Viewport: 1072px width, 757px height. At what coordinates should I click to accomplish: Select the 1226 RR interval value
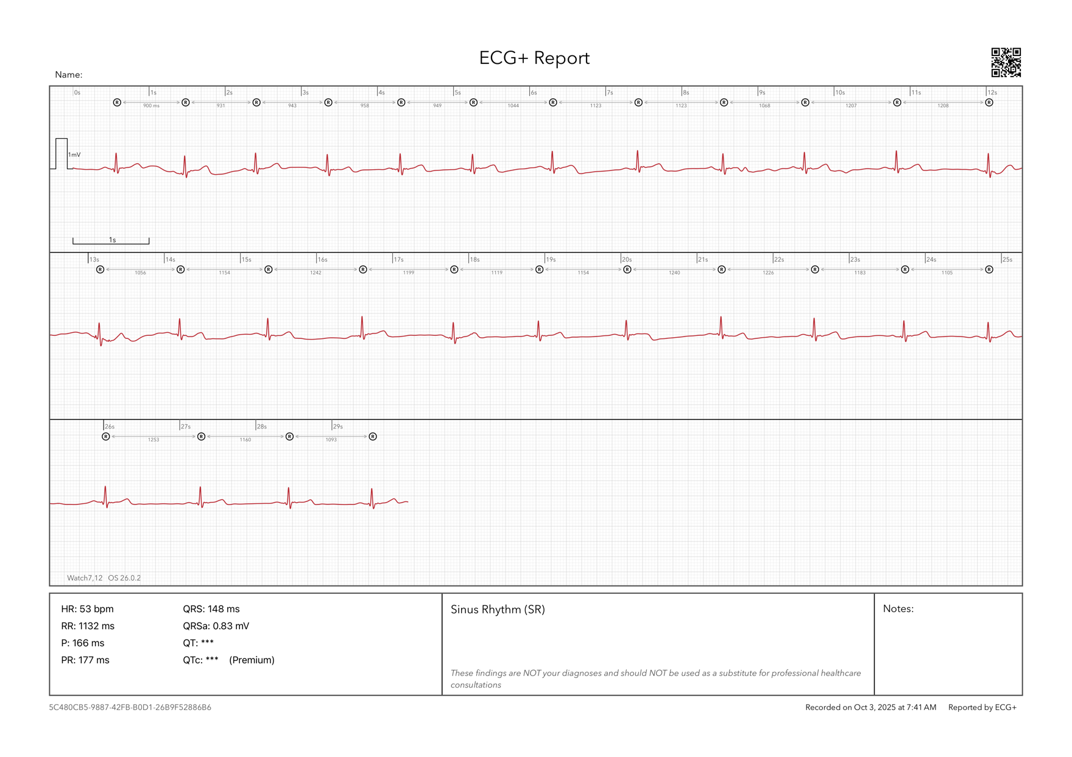point(769,273)
